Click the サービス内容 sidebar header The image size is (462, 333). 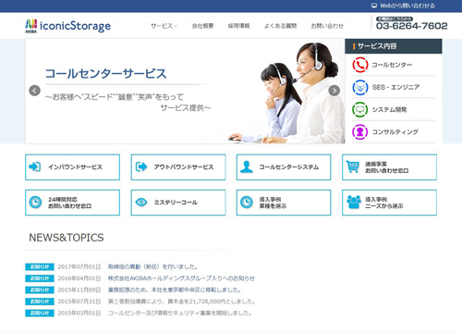pos(394,46)
